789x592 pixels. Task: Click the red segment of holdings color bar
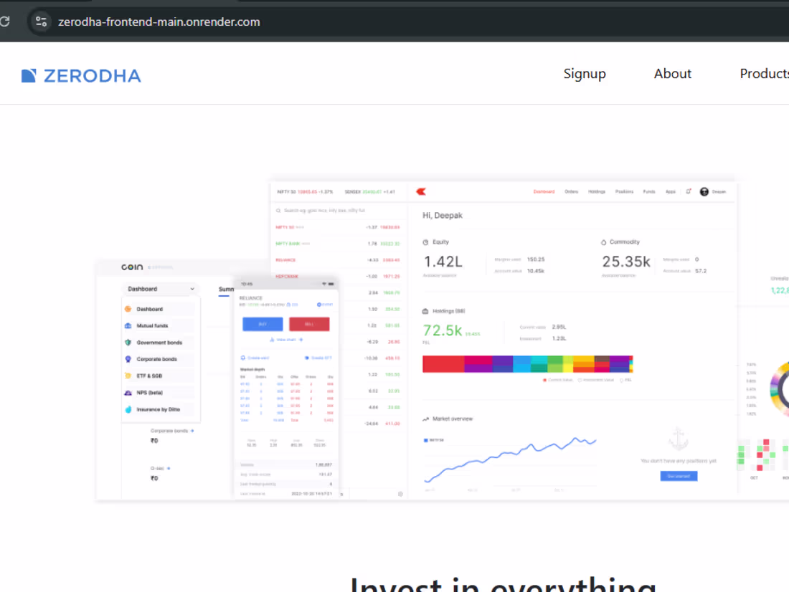443,364
